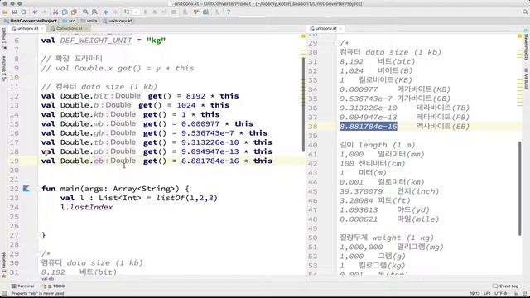
Task: Open the Terminal tool window
Action: point(22,286)
